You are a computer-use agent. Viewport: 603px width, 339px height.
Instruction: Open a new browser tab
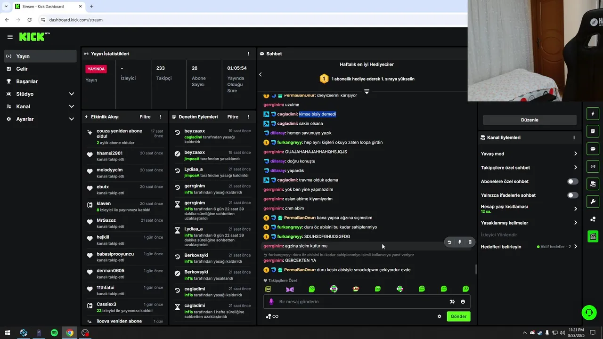click(x=91, y=7)
